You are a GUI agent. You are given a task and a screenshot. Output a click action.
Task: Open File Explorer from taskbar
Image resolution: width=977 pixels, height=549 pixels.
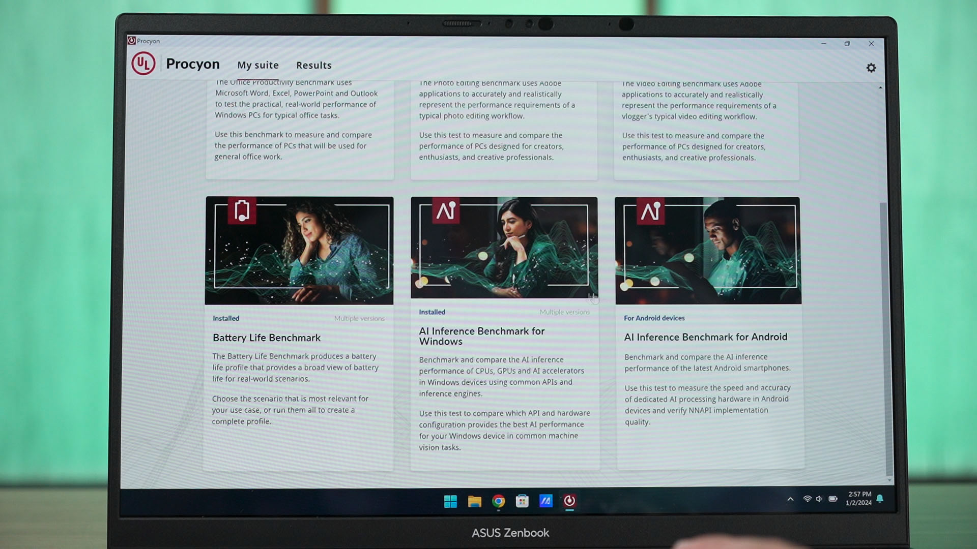(x=474, y=502)
